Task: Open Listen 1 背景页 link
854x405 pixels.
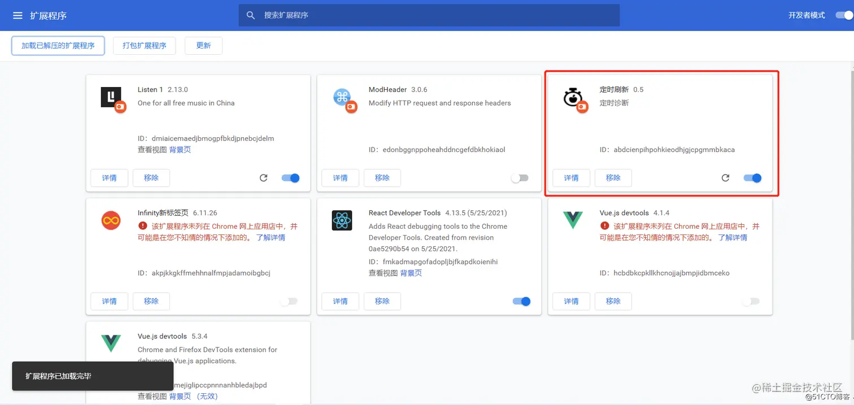Action: point(180,150)
